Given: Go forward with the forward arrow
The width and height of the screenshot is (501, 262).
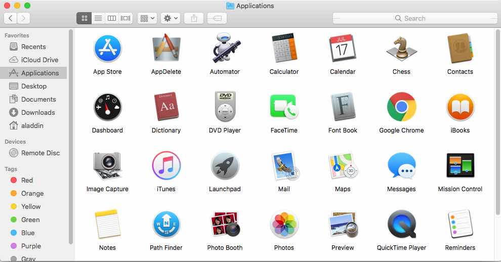Looking at the screenshot, I should pyautogui.click(x=23, y=18).
